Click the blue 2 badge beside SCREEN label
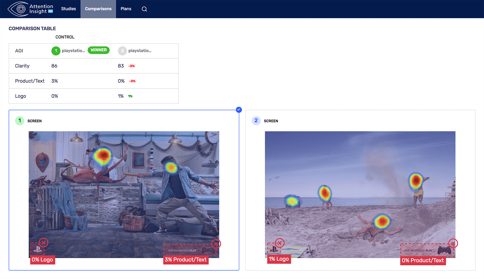 point(256,121)
